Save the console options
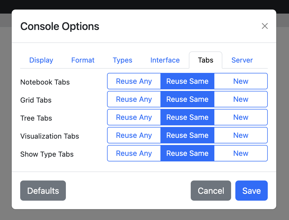 pos(251,191)
